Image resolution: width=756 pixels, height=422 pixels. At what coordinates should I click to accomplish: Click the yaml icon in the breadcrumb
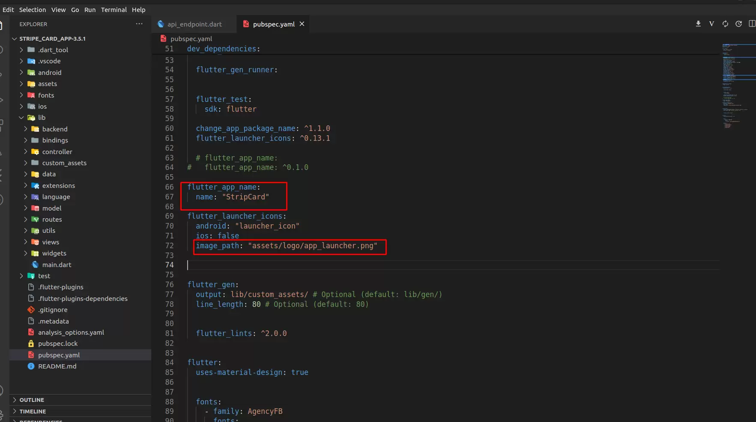coord(163,39)
